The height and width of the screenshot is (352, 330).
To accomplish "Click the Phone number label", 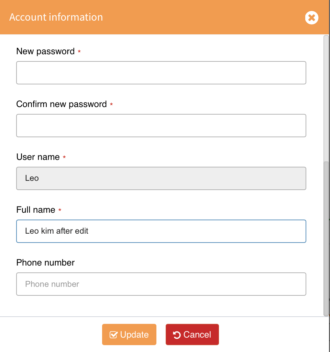I will click(x=45, y=263).
